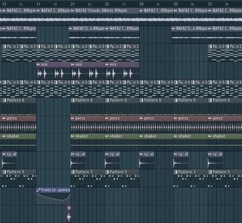The image size is (242, 223).
Task: Open clip icon of cy..al at bar 13
Action: click(4, 154)
